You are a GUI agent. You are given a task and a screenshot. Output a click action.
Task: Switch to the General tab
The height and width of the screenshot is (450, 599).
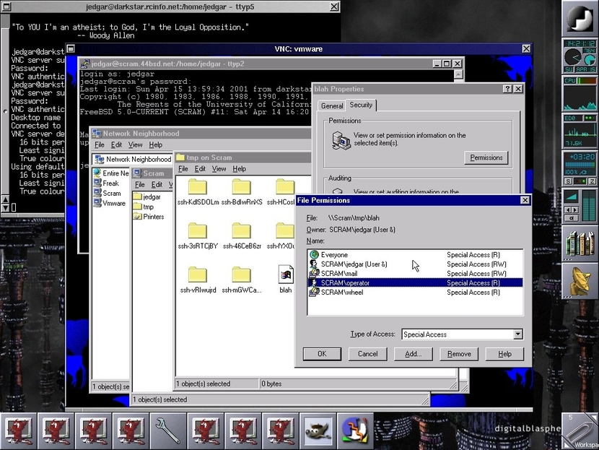(331, 106)
